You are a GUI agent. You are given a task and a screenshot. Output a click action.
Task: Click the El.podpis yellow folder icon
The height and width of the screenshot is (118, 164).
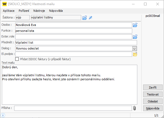coord(135,54)
